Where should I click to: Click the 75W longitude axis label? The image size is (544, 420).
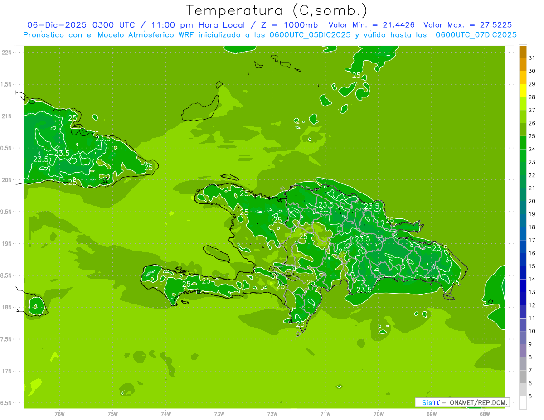(113, 414)
